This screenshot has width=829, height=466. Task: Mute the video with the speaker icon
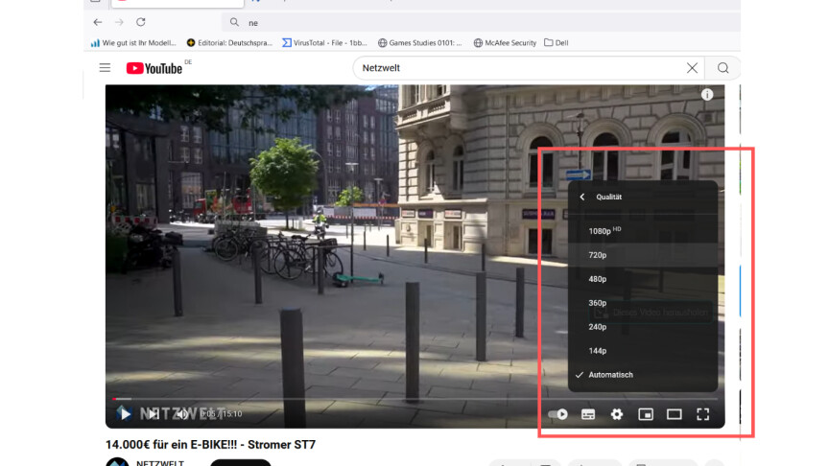(x=182, y=413)
